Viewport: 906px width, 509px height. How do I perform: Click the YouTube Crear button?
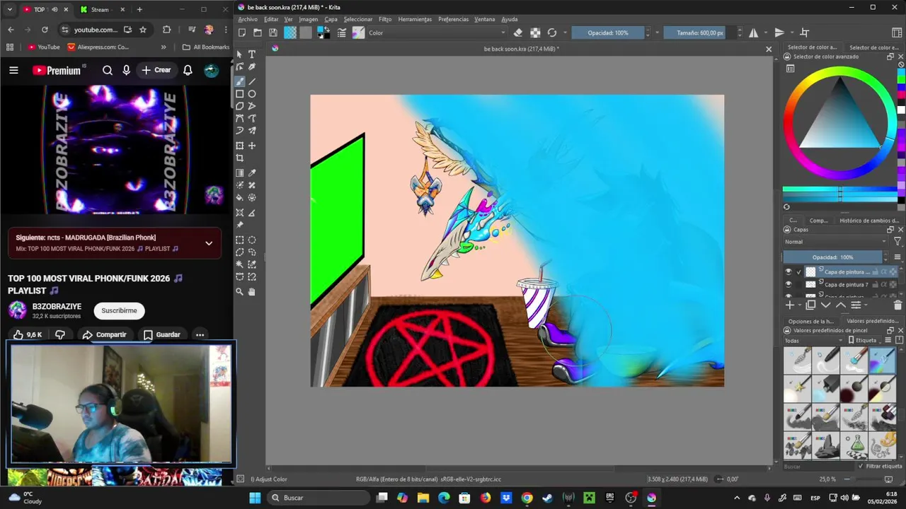pyautogui.click(x=156, y=70)
